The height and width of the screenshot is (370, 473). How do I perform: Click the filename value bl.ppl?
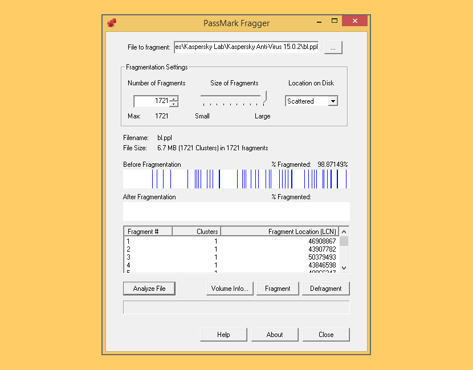tap(165, 138)
